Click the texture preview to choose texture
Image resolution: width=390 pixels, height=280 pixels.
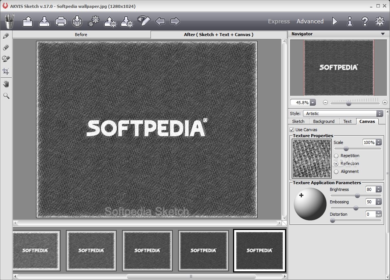point(311,158)
